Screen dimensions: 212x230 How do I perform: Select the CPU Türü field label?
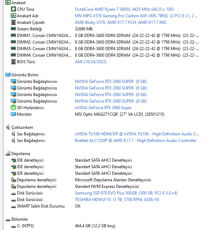click(x=26, y=9)
